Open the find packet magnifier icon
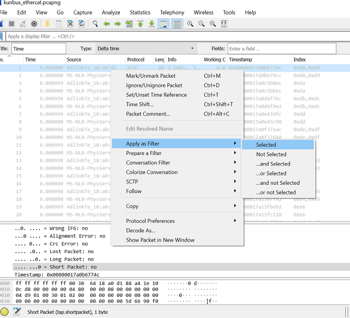This screenshot has height=318, width=350. (95, 24)
